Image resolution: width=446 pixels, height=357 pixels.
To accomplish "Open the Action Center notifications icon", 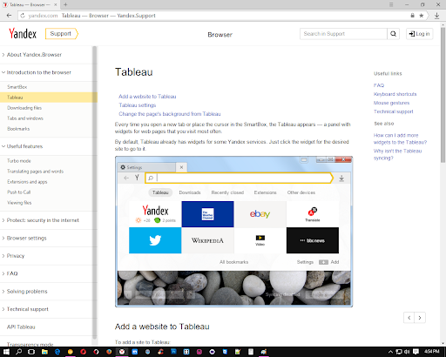I will pyautogui.click(x=416, y=352).
